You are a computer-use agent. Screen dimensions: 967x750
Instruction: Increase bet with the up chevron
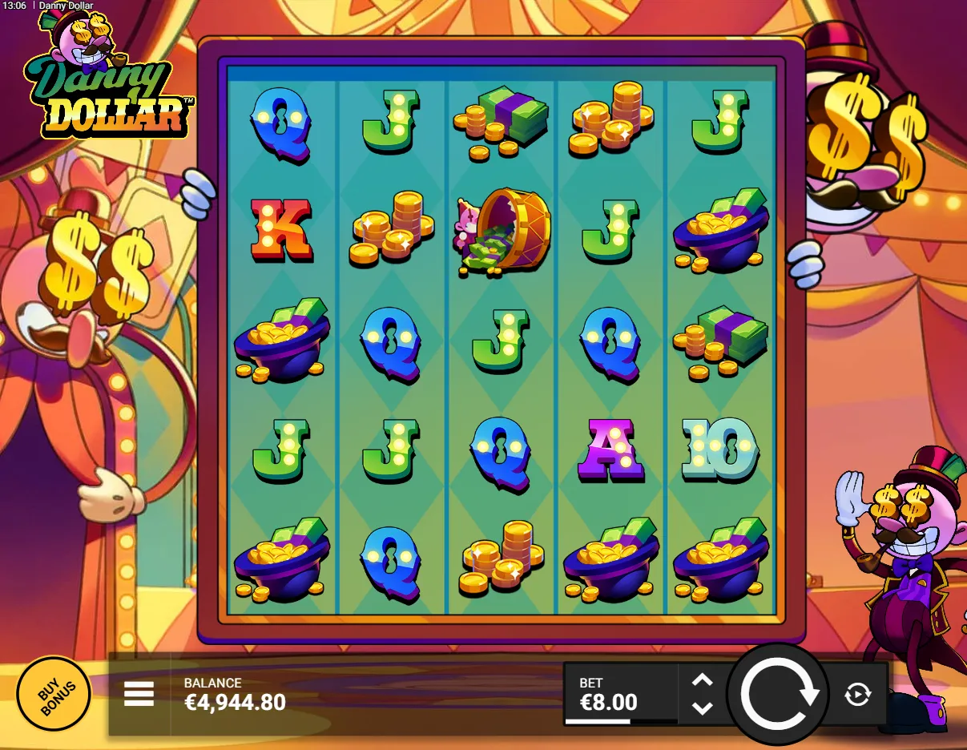703,680
